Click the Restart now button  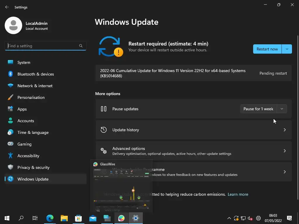(x=267, y=49)
